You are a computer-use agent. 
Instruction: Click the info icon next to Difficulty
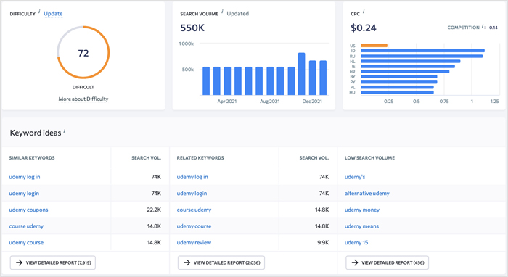tap(39, 12)
